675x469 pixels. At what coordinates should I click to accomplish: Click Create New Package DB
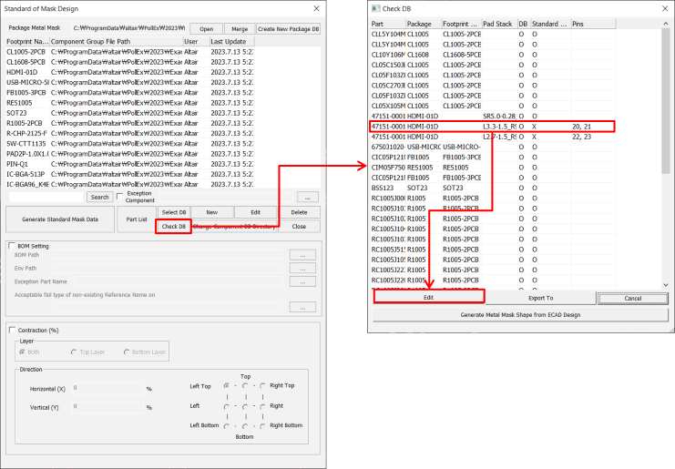click(x=288, y=28)
